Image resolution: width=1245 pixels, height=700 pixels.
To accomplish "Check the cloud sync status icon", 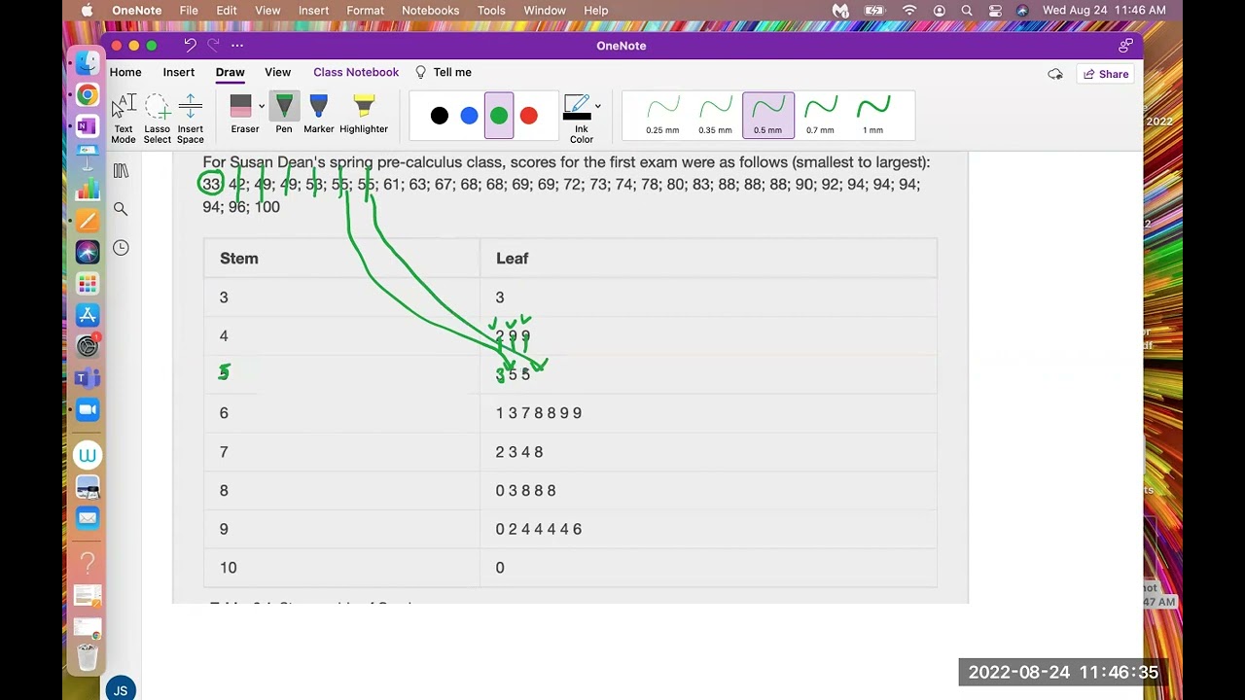I will [x=1055, y=74].
